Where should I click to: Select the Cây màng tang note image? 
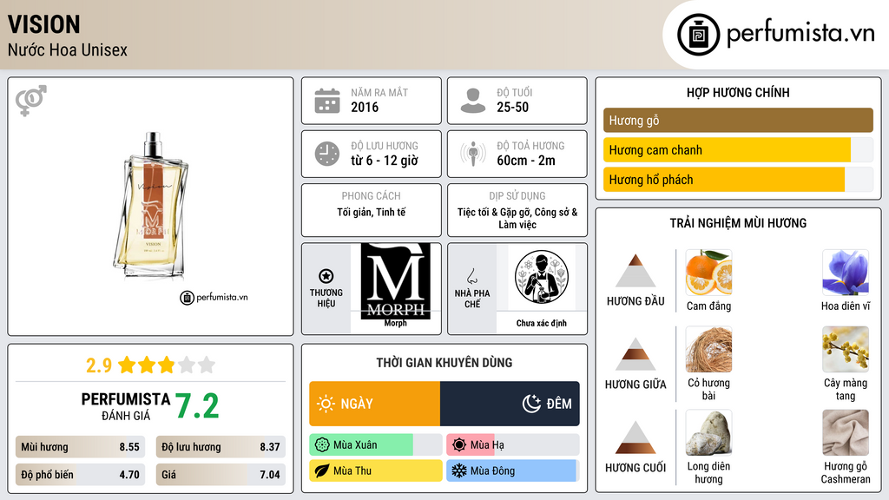846,349
